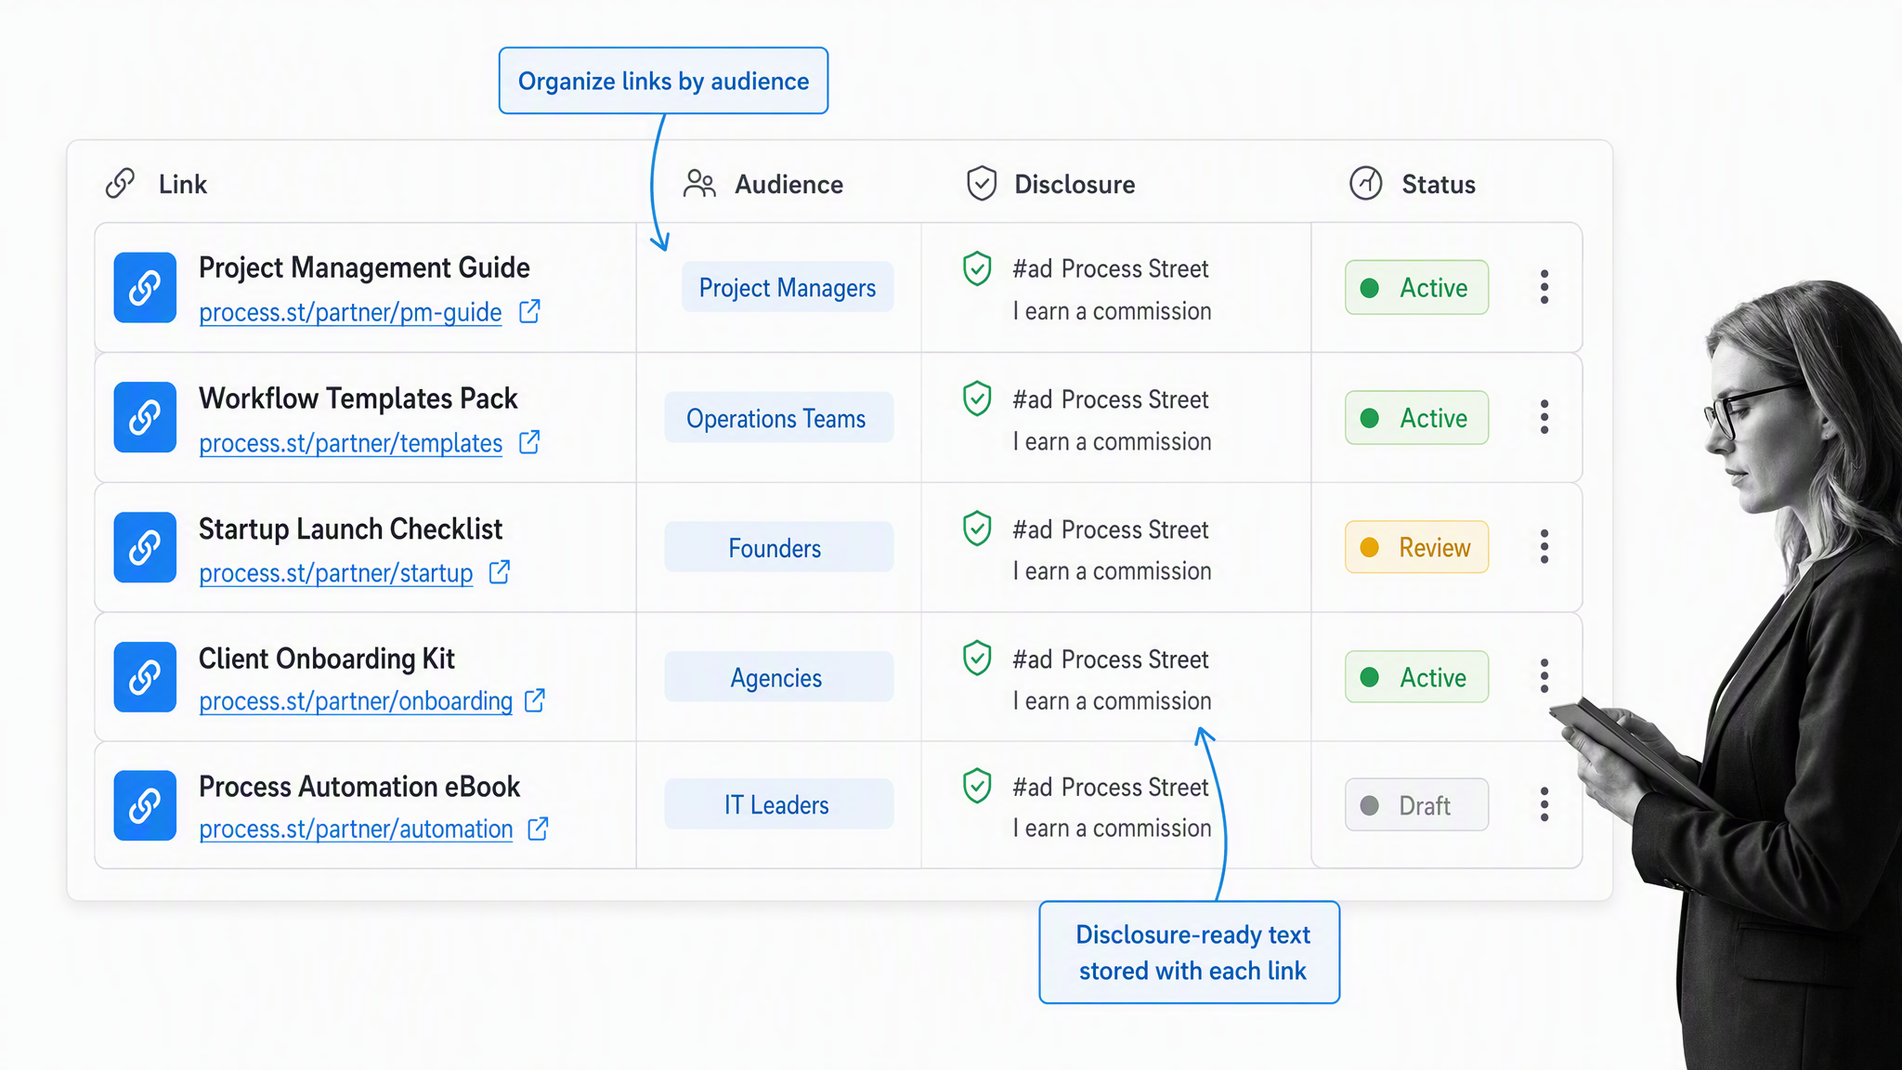Open more options menu for Project Management Guide

1544,287
